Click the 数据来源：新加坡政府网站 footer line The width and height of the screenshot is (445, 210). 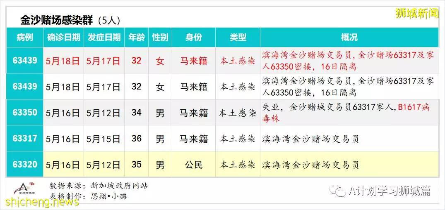[x=99, y=186]
